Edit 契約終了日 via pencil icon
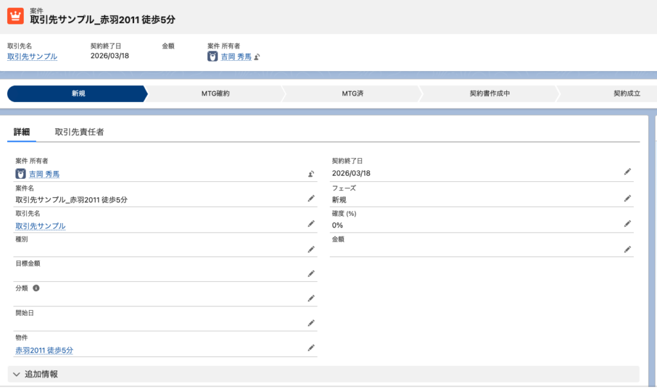This screenshot has width=657, height=389. (627, 172)
